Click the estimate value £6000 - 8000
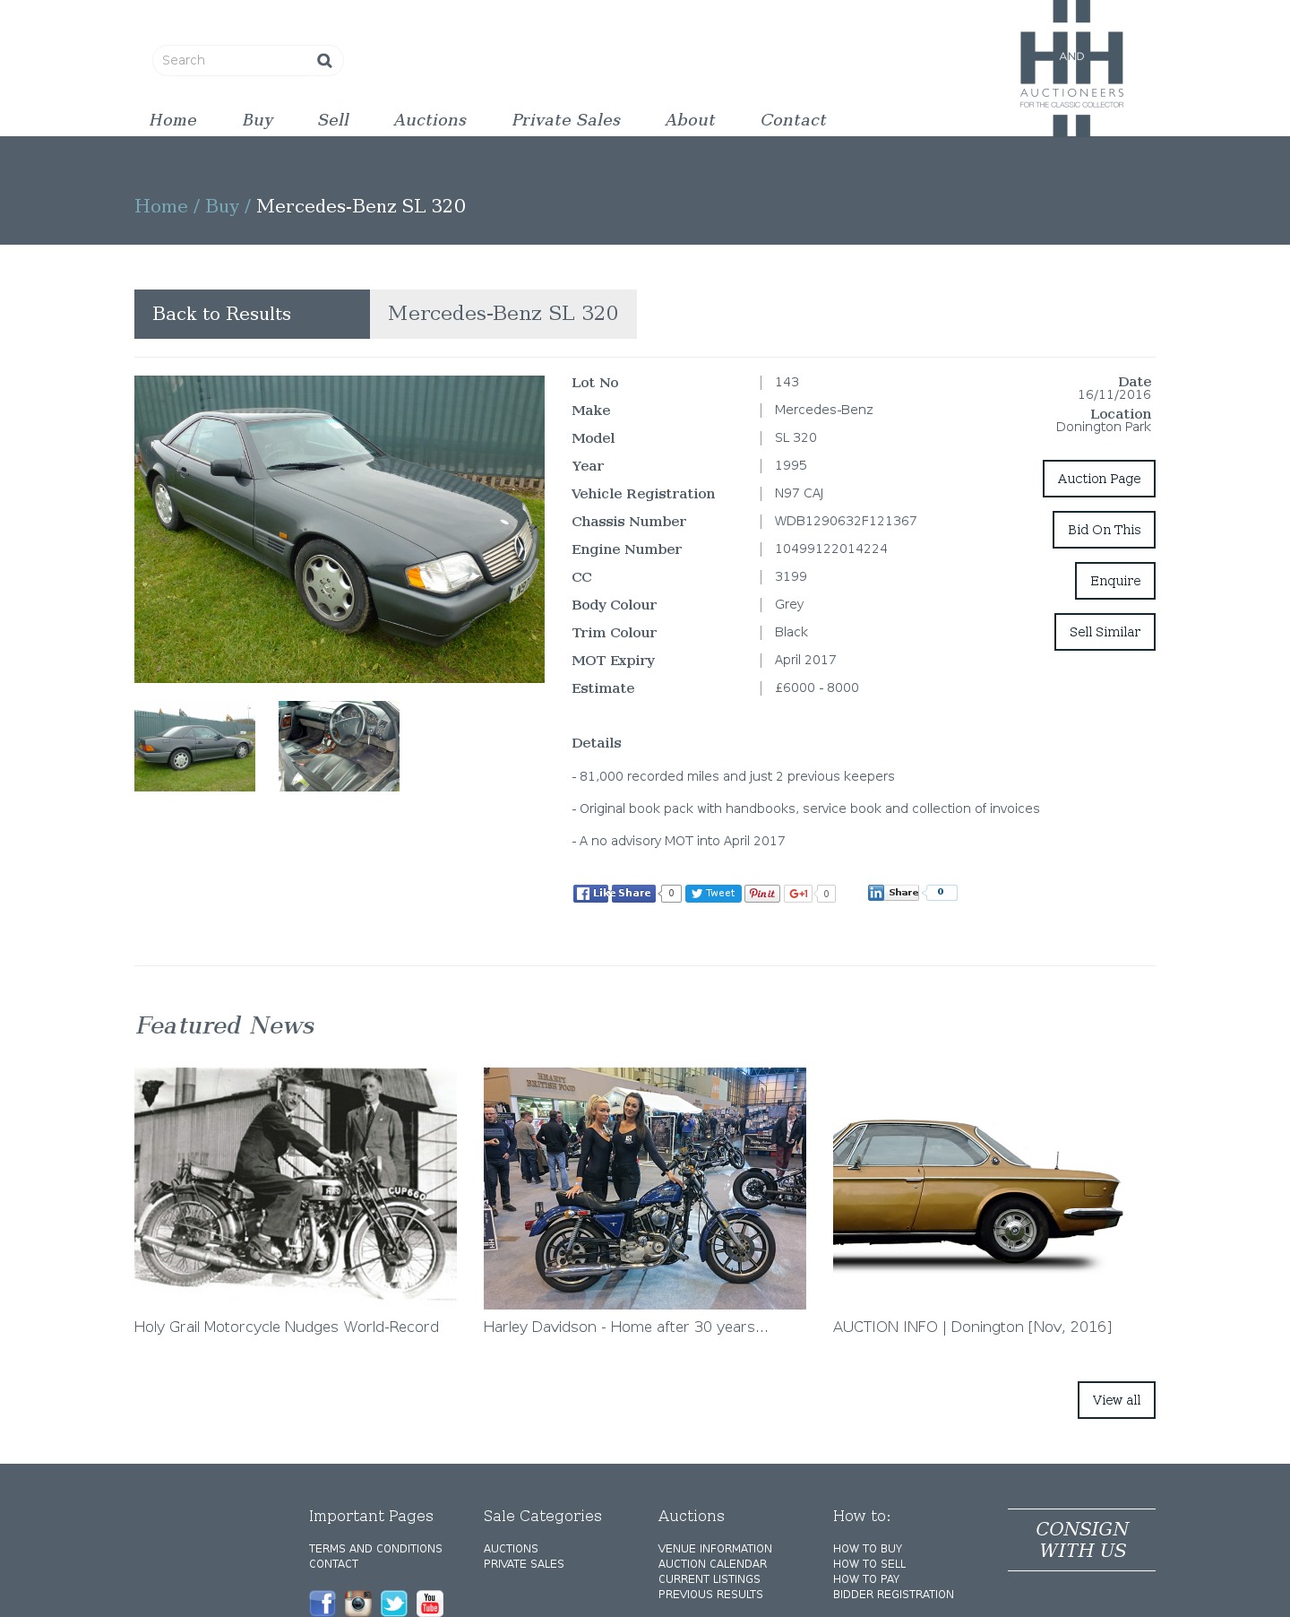This screenshot has width=1290, height=1617. (x=817, y=687)
